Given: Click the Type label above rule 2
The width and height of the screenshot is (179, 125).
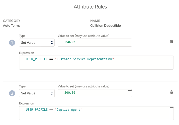Looking at the screenshot, I should (x=22, y=86).
